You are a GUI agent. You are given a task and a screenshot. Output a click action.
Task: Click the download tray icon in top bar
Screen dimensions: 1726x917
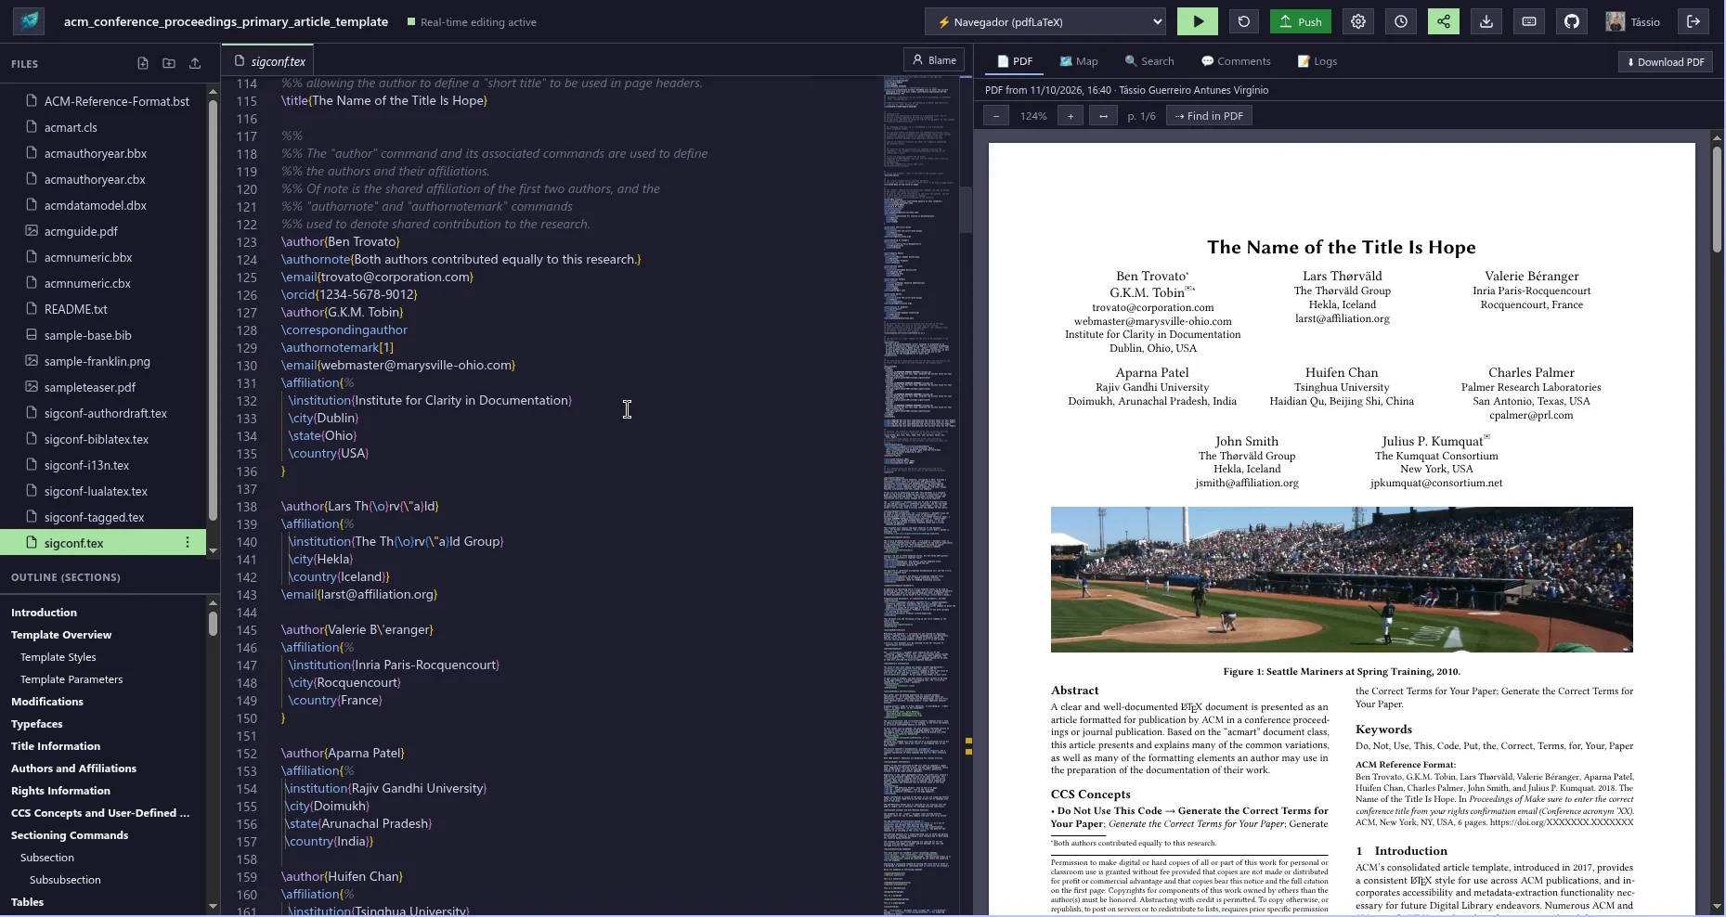click(x=1486, y=21)
